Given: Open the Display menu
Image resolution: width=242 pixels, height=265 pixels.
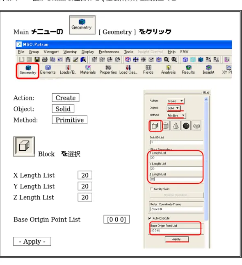Looking at the screenshot, I should (88, 52).
